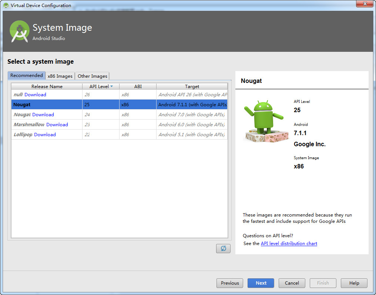376x295 pixels.
Task: Click API level cell showing 26
Action: pyautogui.click(x=101, y=94)
